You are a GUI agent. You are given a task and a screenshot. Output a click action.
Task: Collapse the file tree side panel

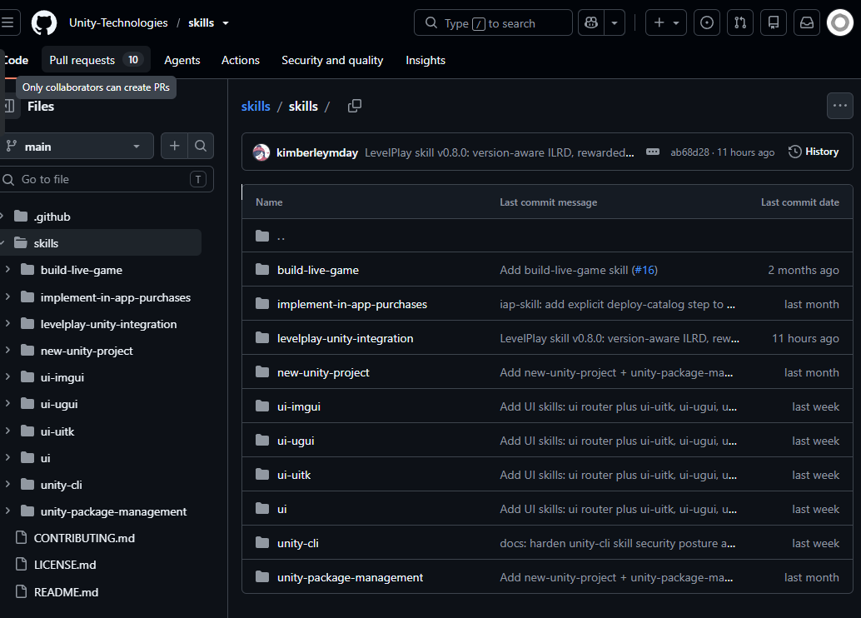point(9,106)
